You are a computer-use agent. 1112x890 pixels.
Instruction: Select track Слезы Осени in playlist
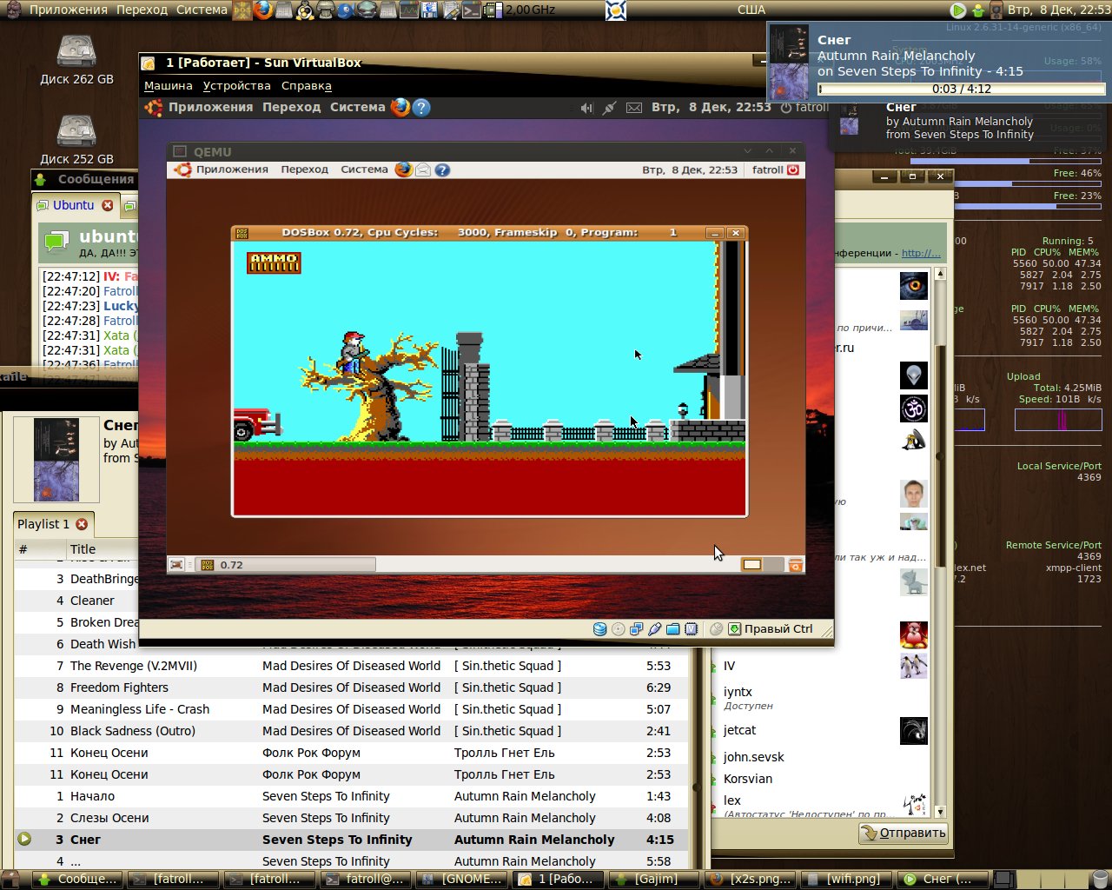pyautogui.click(x=351, y=818)
